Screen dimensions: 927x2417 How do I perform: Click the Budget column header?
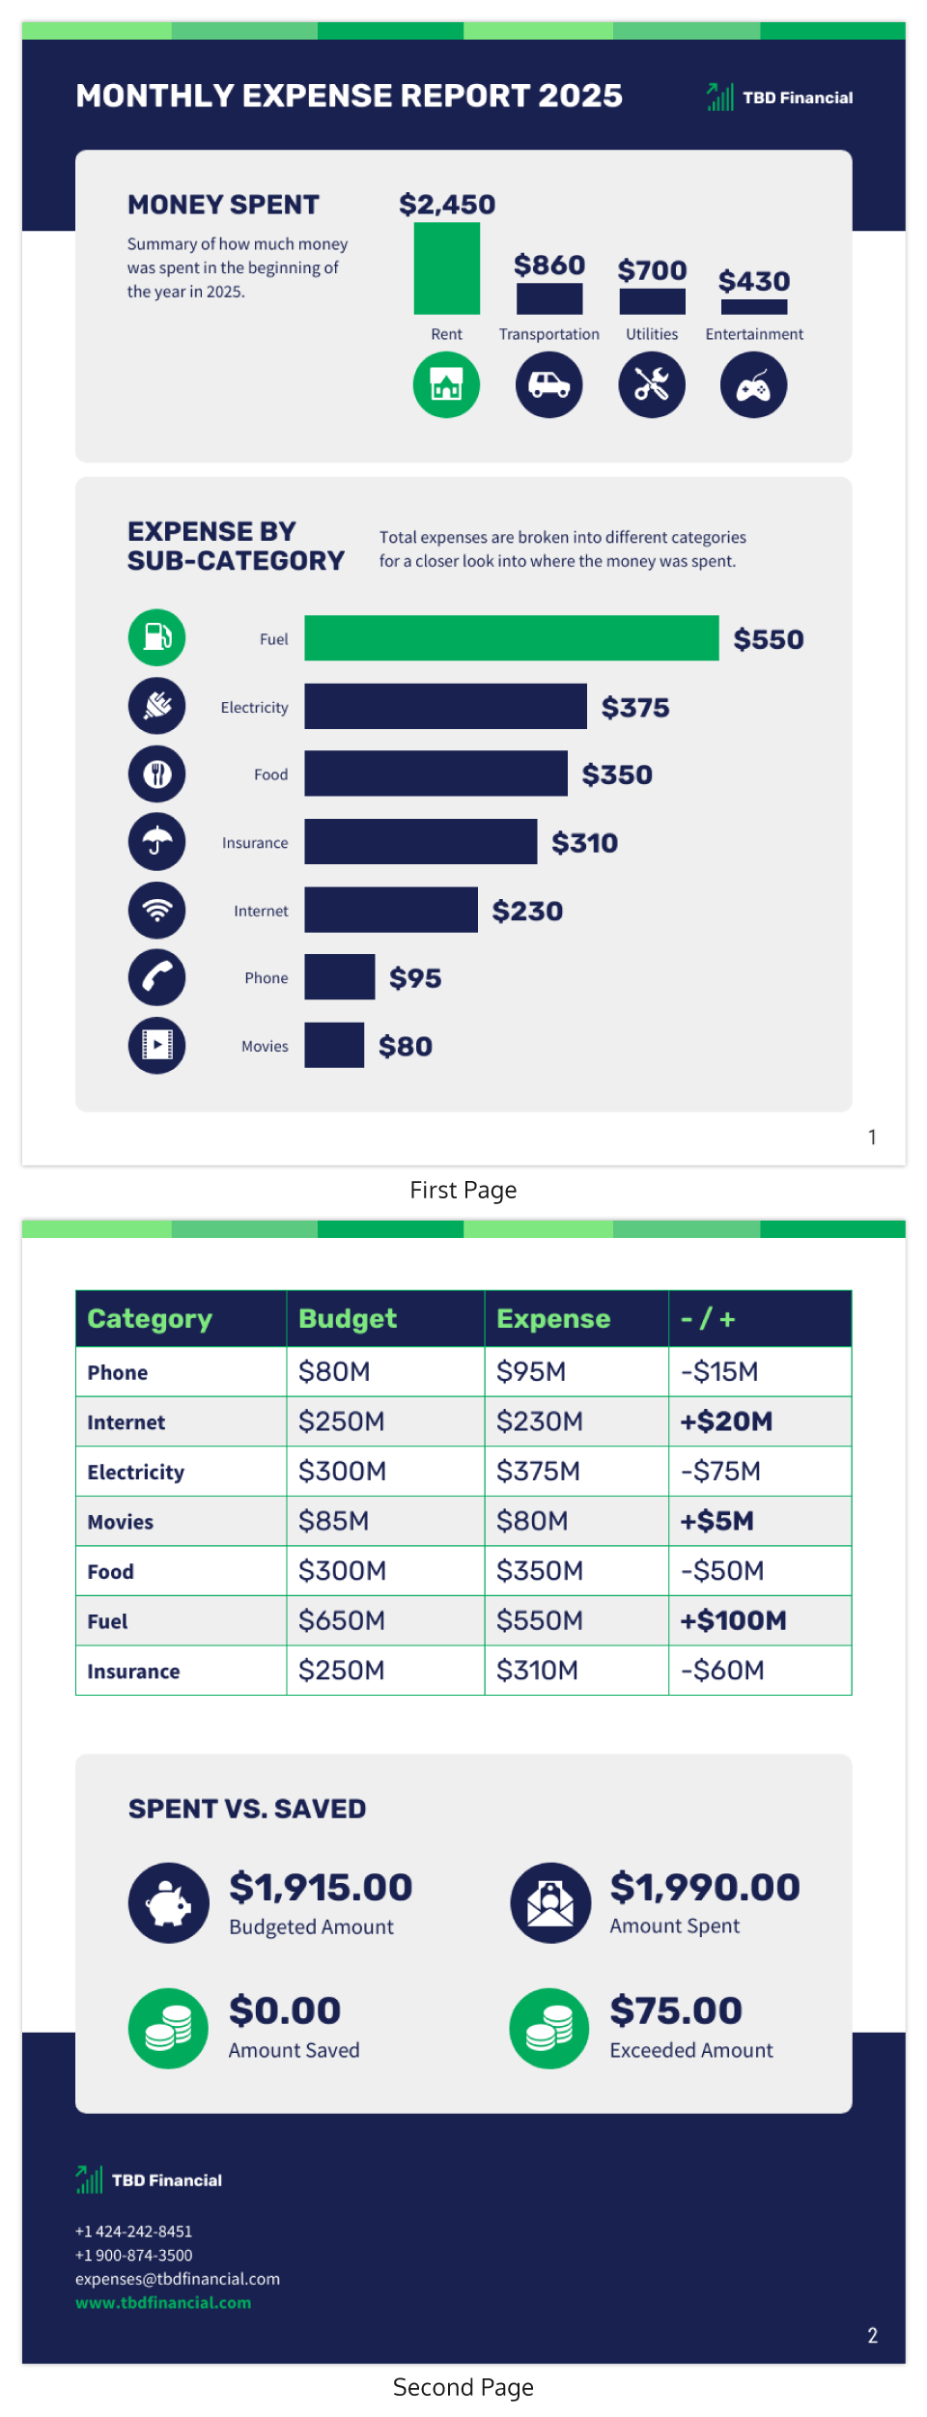coord(348,1319)
